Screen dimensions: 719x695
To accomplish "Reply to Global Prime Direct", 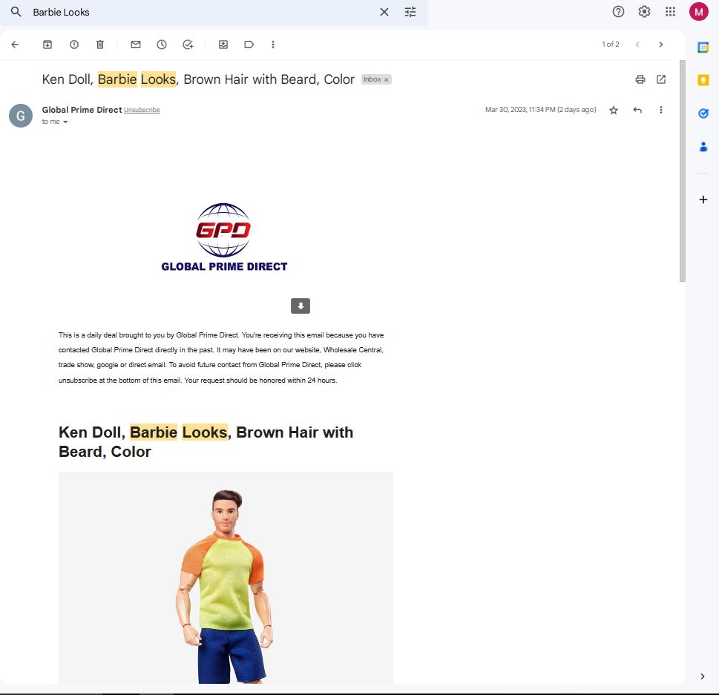I will coord(637,110).
